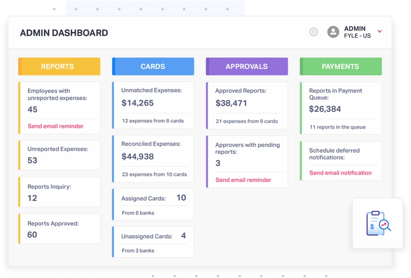Open the Reports Approved card
This screenshot has height=278, width=411.
59,229
